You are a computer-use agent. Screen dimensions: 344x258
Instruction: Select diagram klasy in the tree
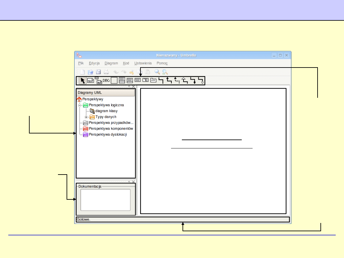coord(106,111)
